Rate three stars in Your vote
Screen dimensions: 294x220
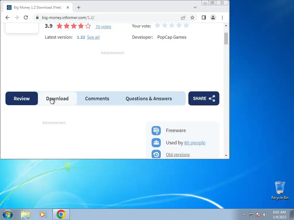coord(172,25)
